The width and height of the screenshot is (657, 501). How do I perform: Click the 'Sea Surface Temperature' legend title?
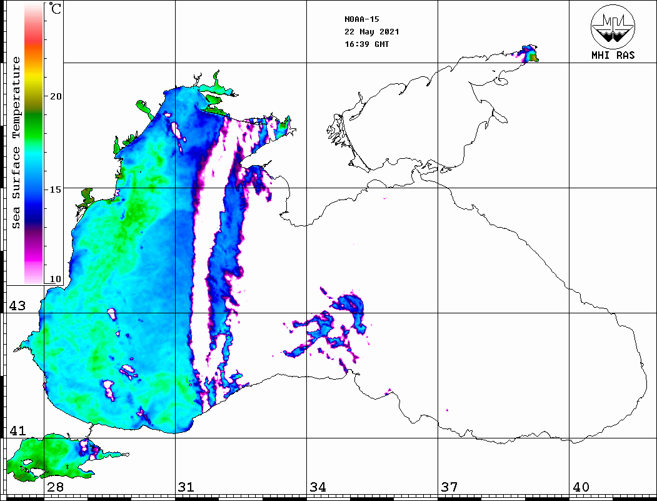pos(16,143)
